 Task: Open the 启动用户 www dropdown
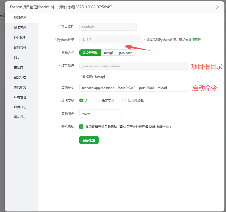(100, 113)
